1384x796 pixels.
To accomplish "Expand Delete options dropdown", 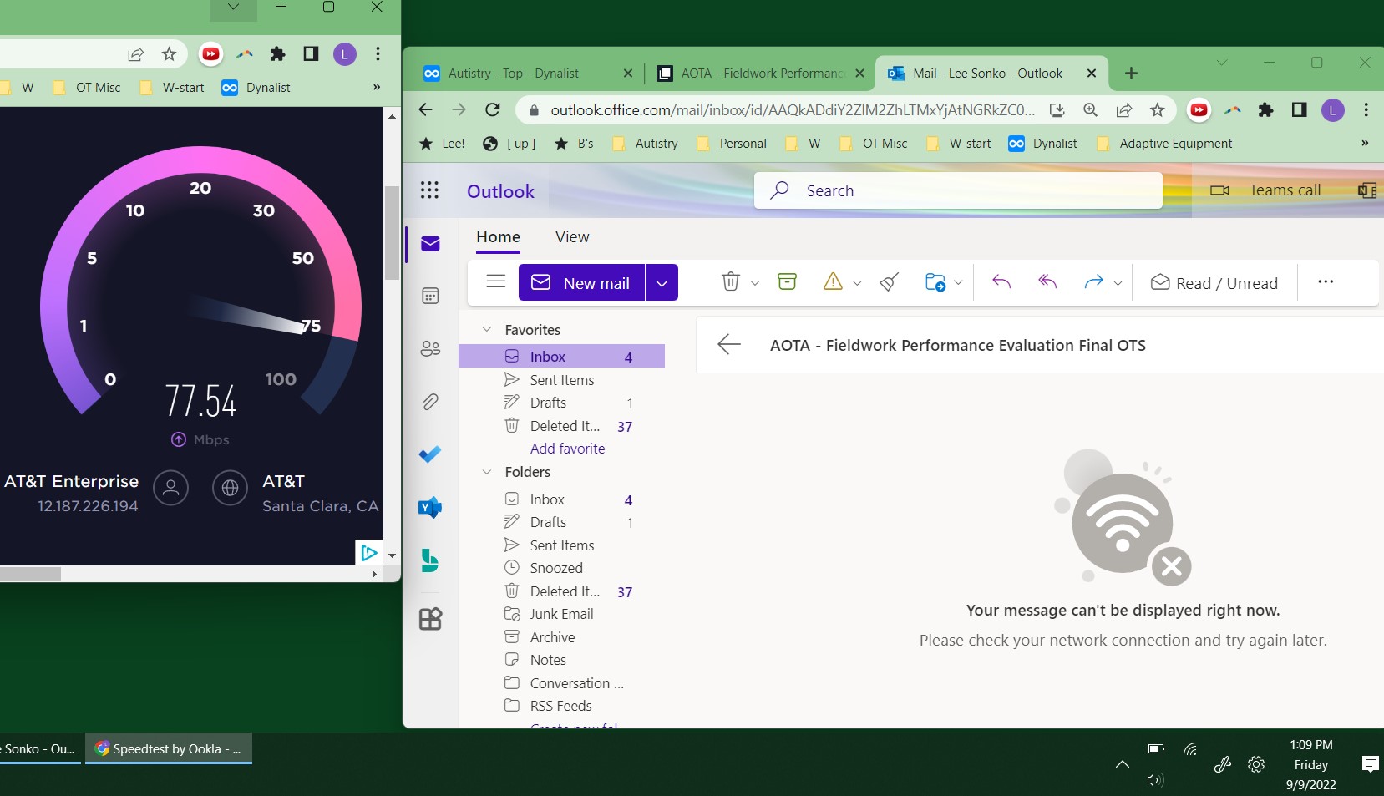I will 755,283.
